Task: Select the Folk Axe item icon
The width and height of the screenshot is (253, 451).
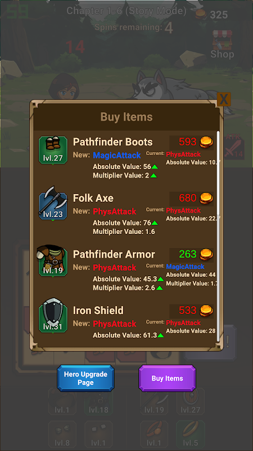Action: [x=53, y=205]
